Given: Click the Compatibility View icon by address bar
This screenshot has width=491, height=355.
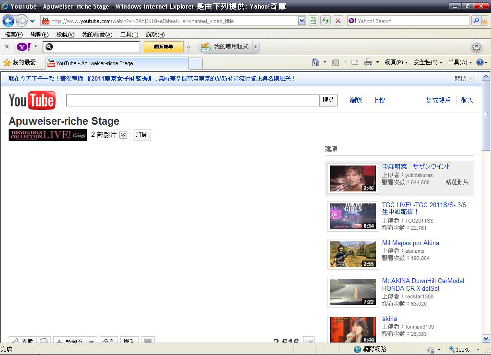Looking at the screenshot, I should [x=313, y=21].
